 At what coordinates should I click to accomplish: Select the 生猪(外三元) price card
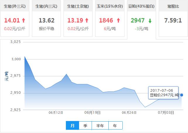(x=15, y=18)
